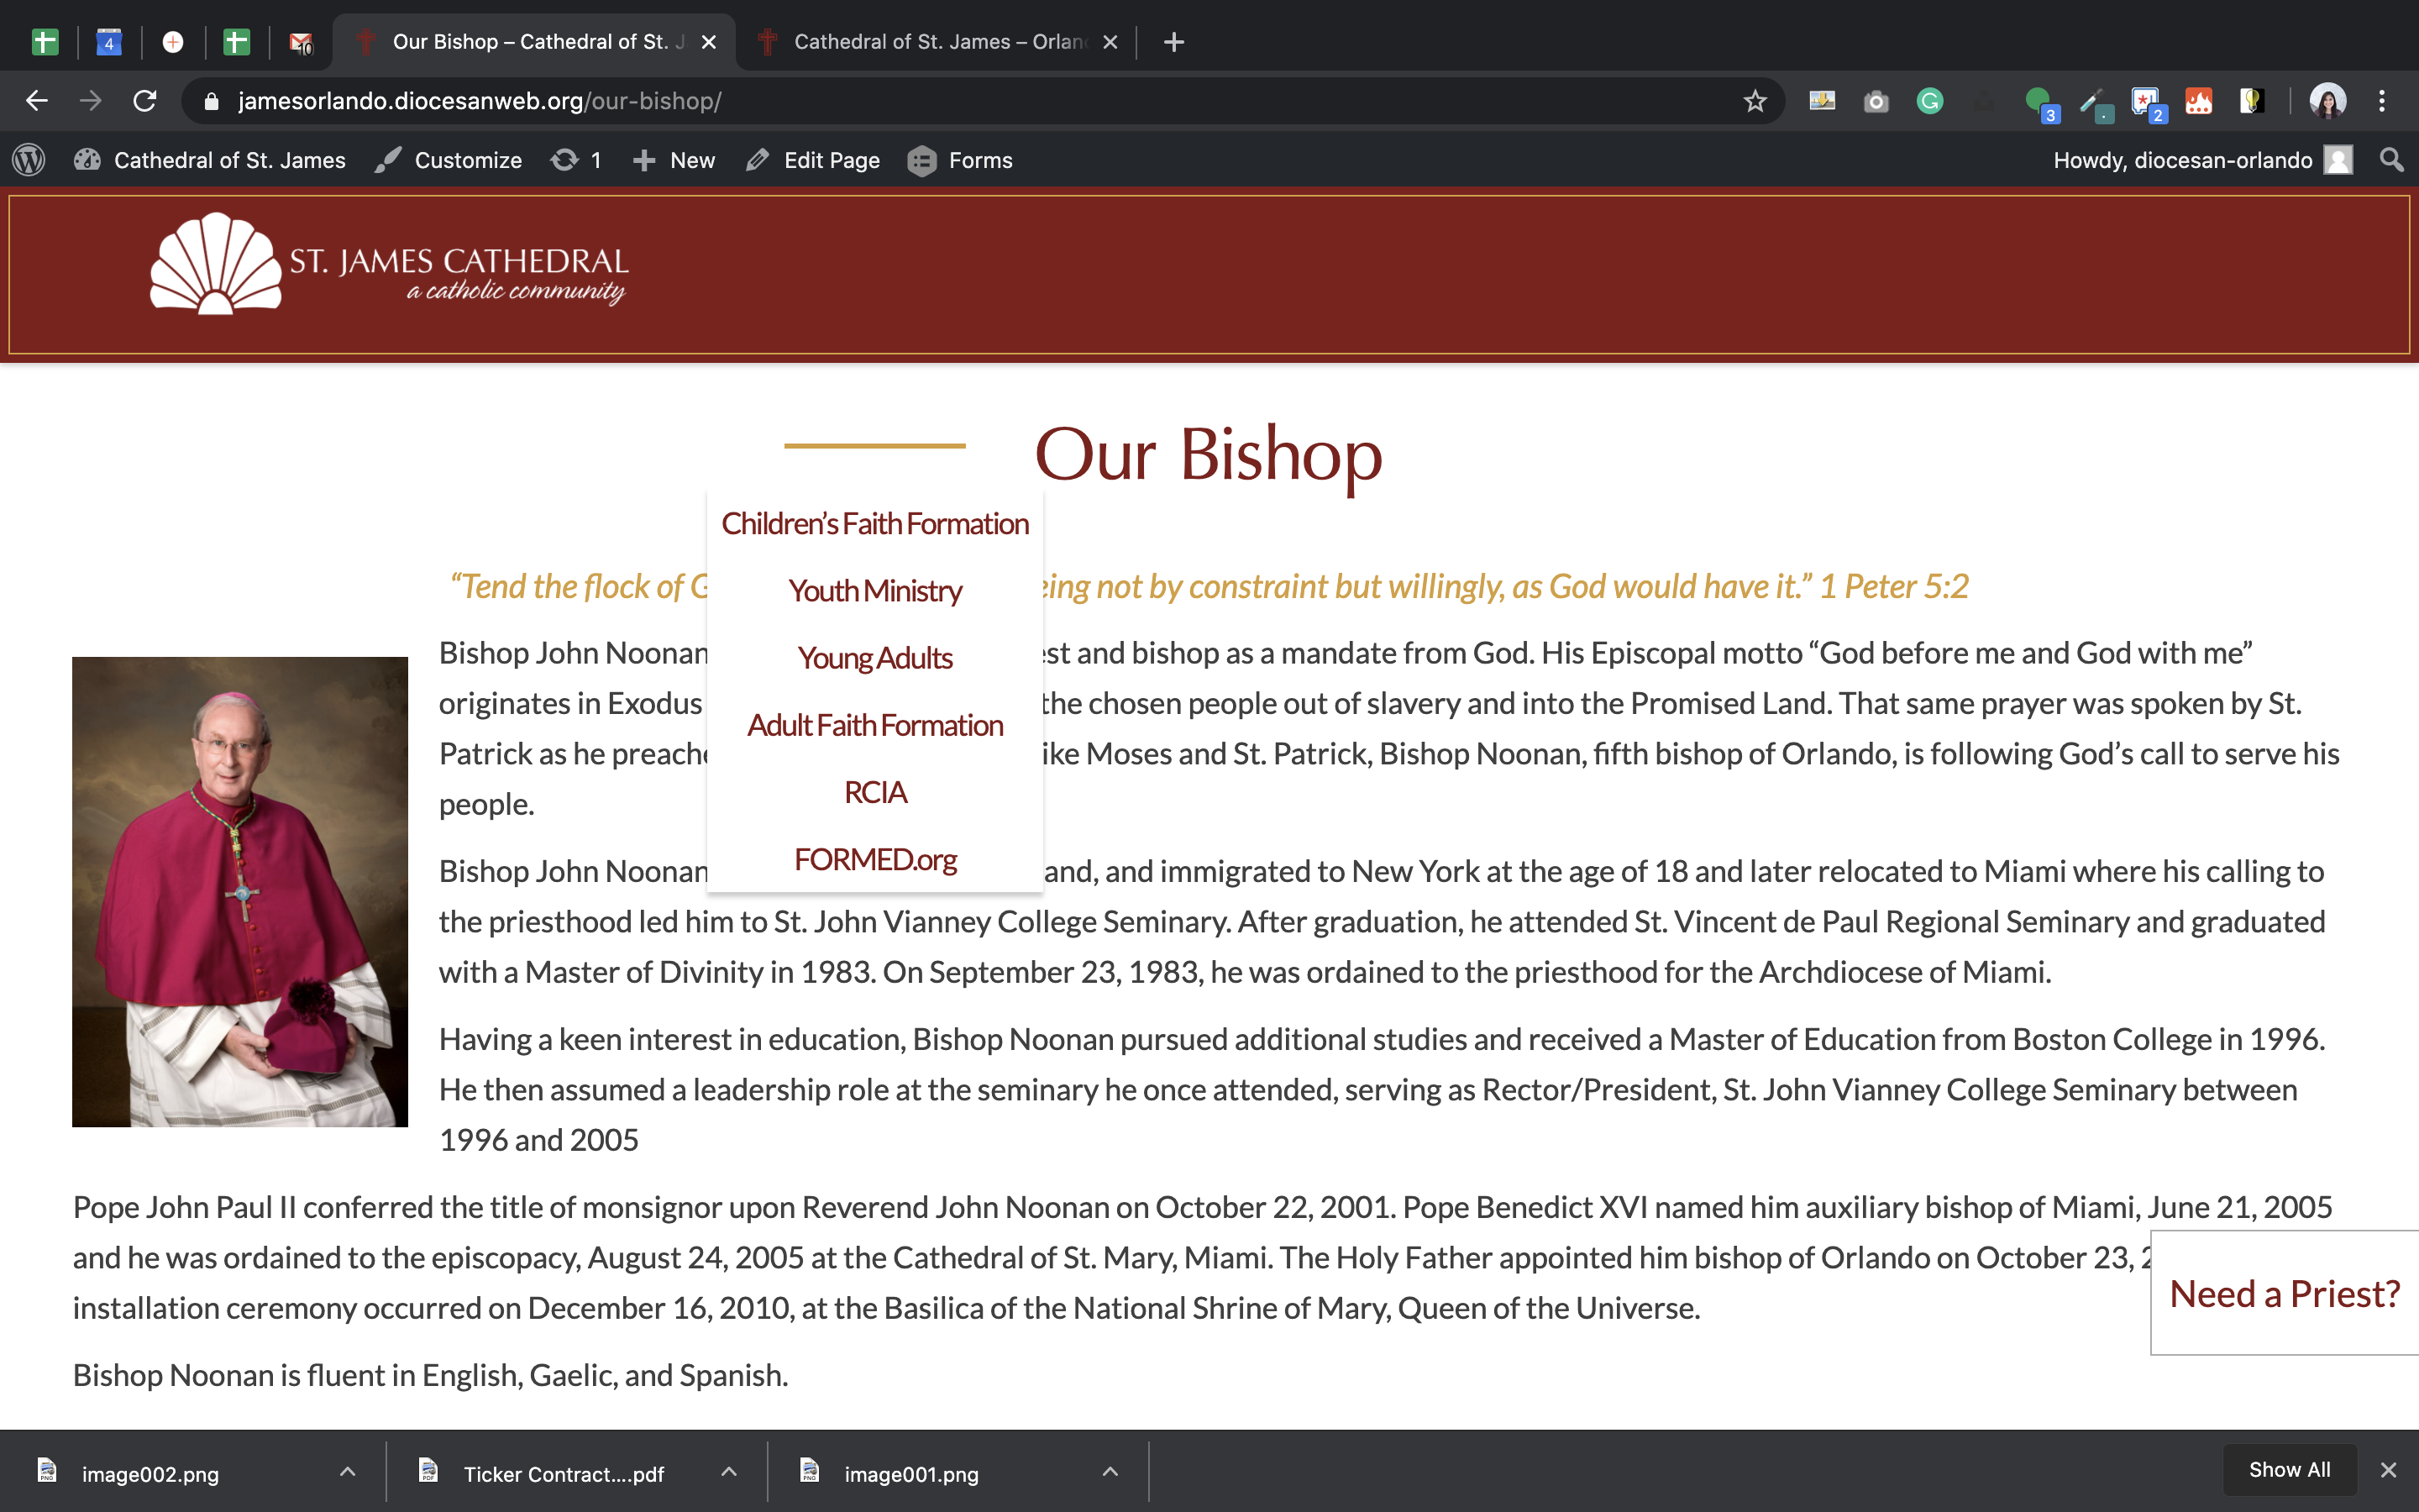Click Show All downloads button
2419x1512 pixels.
point(2289,1470)
